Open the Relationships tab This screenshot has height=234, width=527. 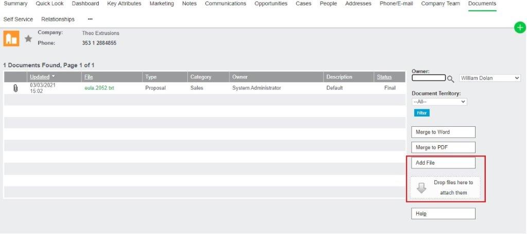(x=58, y=19)
